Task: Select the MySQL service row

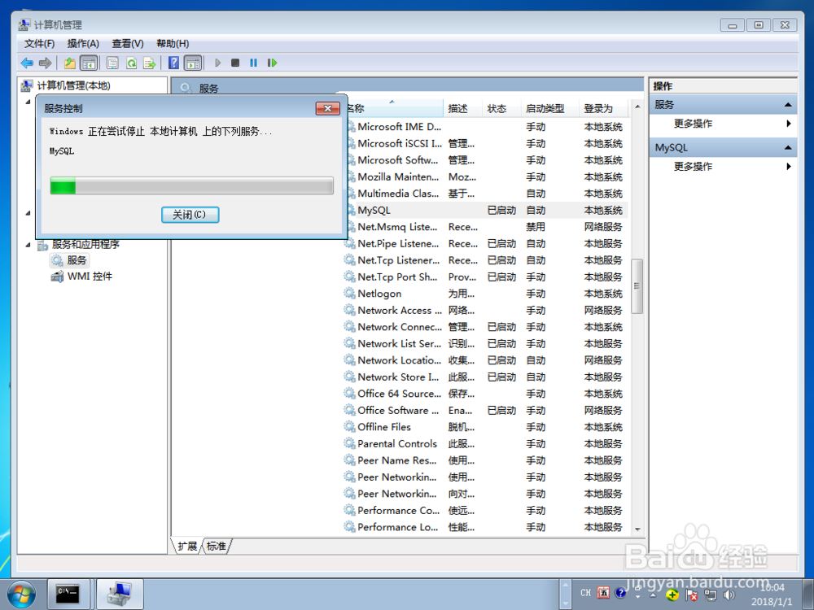Action: (485, 210)
